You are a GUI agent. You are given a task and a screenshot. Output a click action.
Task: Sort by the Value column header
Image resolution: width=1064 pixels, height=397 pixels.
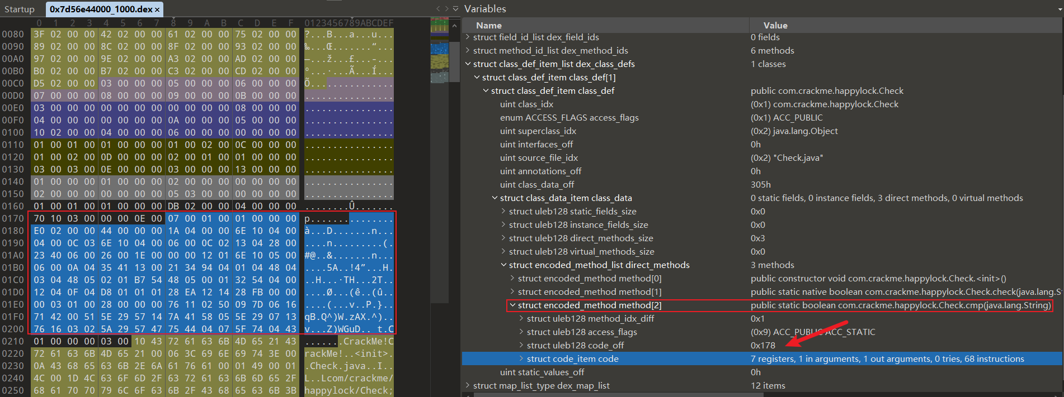tap(906, 25)
